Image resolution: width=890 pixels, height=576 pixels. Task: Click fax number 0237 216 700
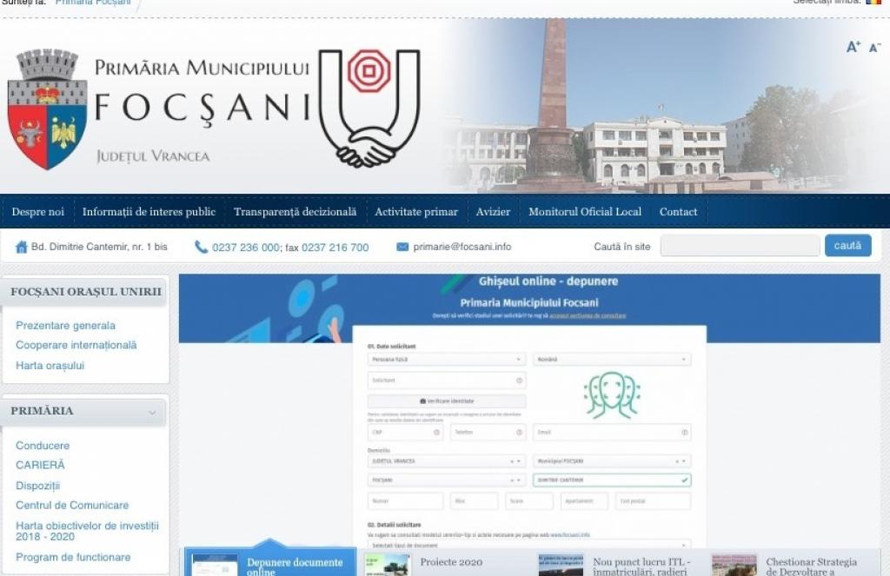point(335,248)
